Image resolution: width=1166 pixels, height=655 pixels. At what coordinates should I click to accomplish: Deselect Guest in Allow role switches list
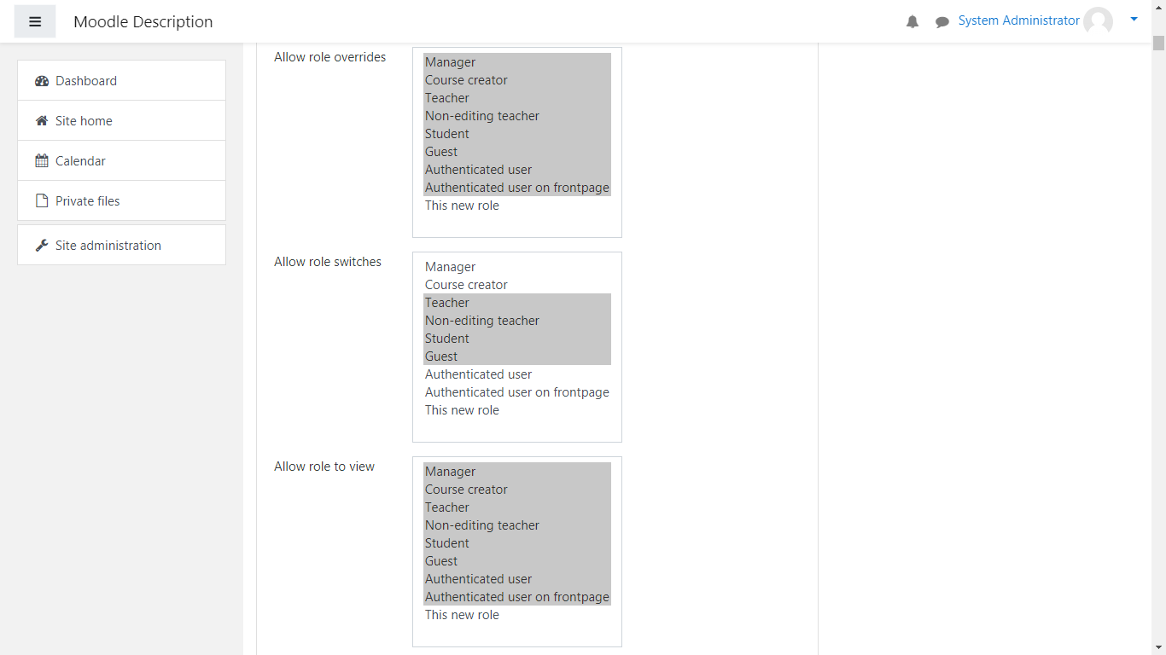(x=441, y=356)
